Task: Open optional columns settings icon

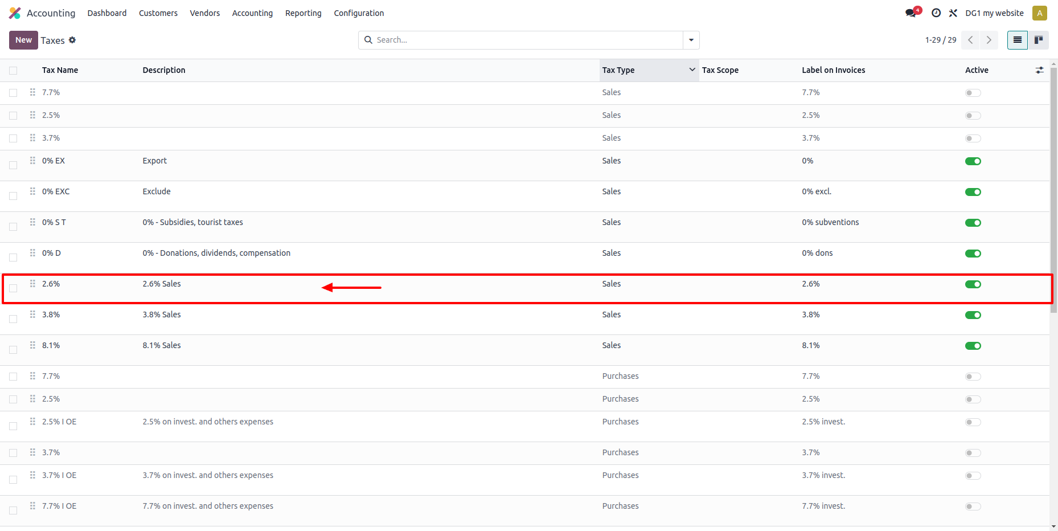Action: [x=1039, y=70]
